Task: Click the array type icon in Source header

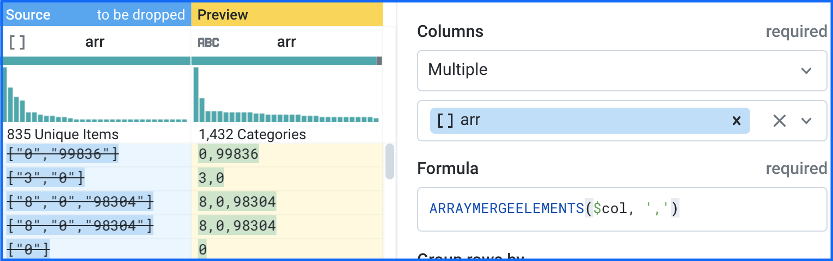Action: point(17,42)
